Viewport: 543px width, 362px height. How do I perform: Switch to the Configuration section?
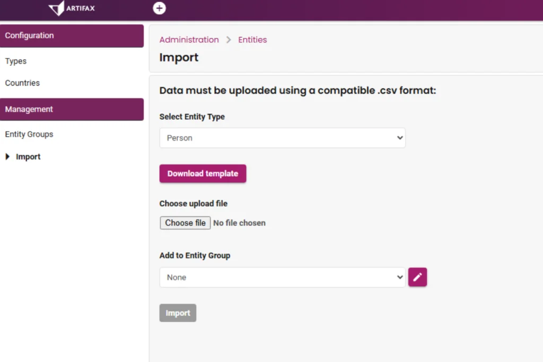pos(29,36)
